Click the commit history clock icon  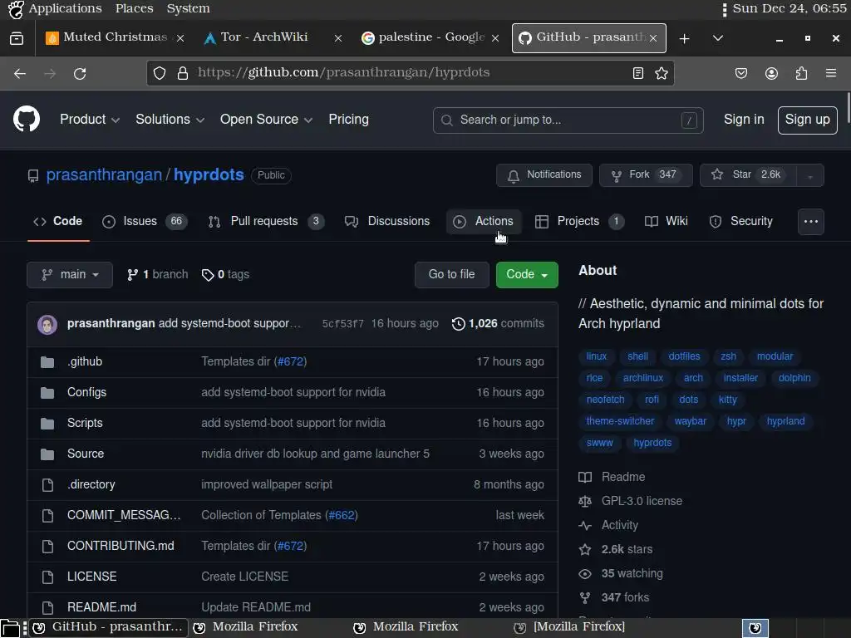(x=459, y=324)
